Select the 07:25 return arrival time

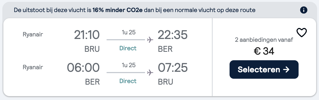point(172,68)
